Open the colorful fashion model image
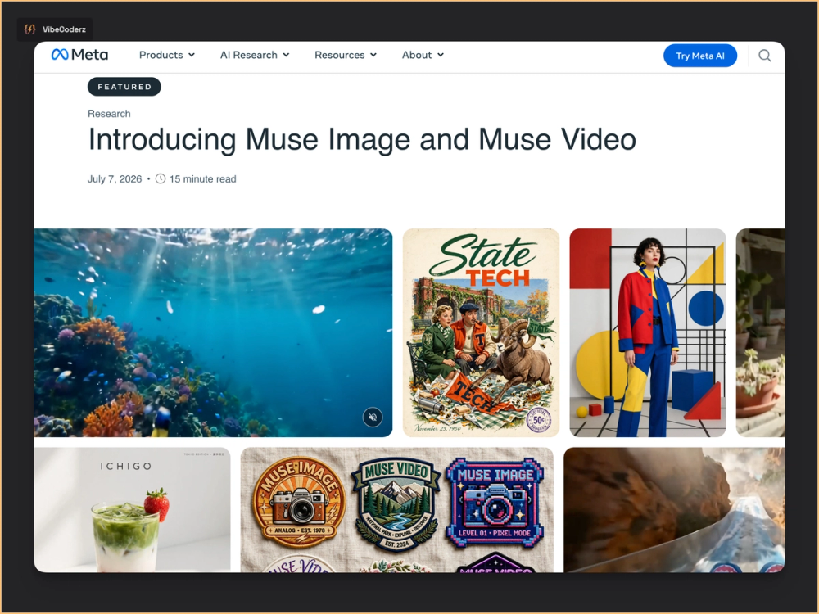 coord(648,332)
